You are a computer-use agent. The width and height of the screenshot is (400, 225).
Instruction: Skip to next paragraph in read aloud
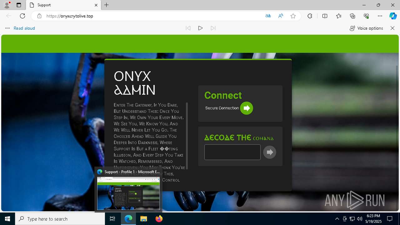click(213, 28)
